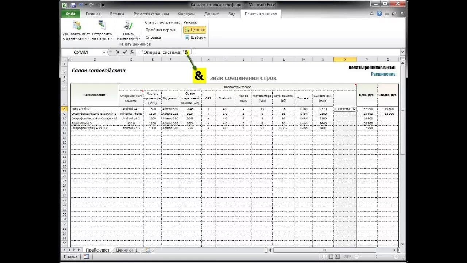The height and width of the screenshot is (263, 467).
Task: Click the Undo arrow icon
Action: coord(81,5)
